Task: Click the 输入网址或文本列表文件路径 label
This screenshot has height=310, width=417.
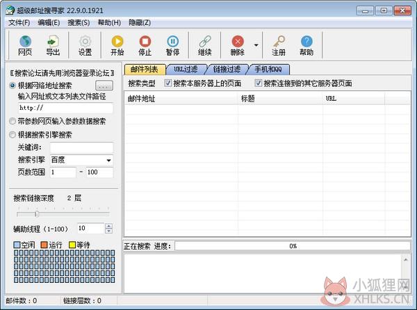Action: (62, 96)
